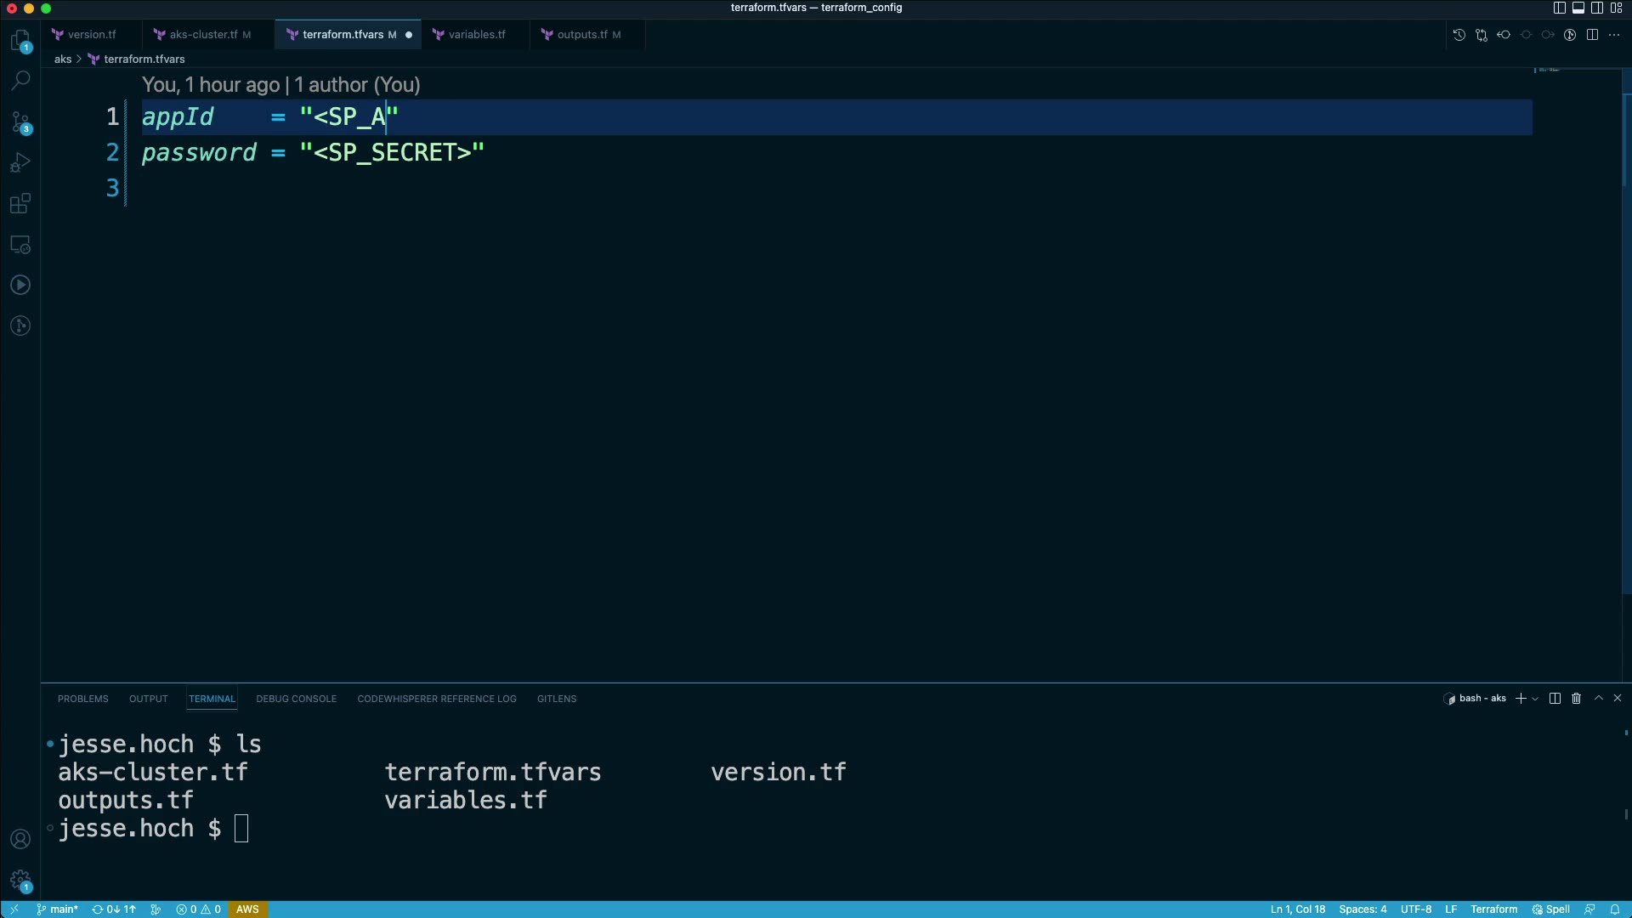Viewport: 1632px width, 918px height.
Task: Click the Terraform language mode indicator
Action: pos(1493,909)
